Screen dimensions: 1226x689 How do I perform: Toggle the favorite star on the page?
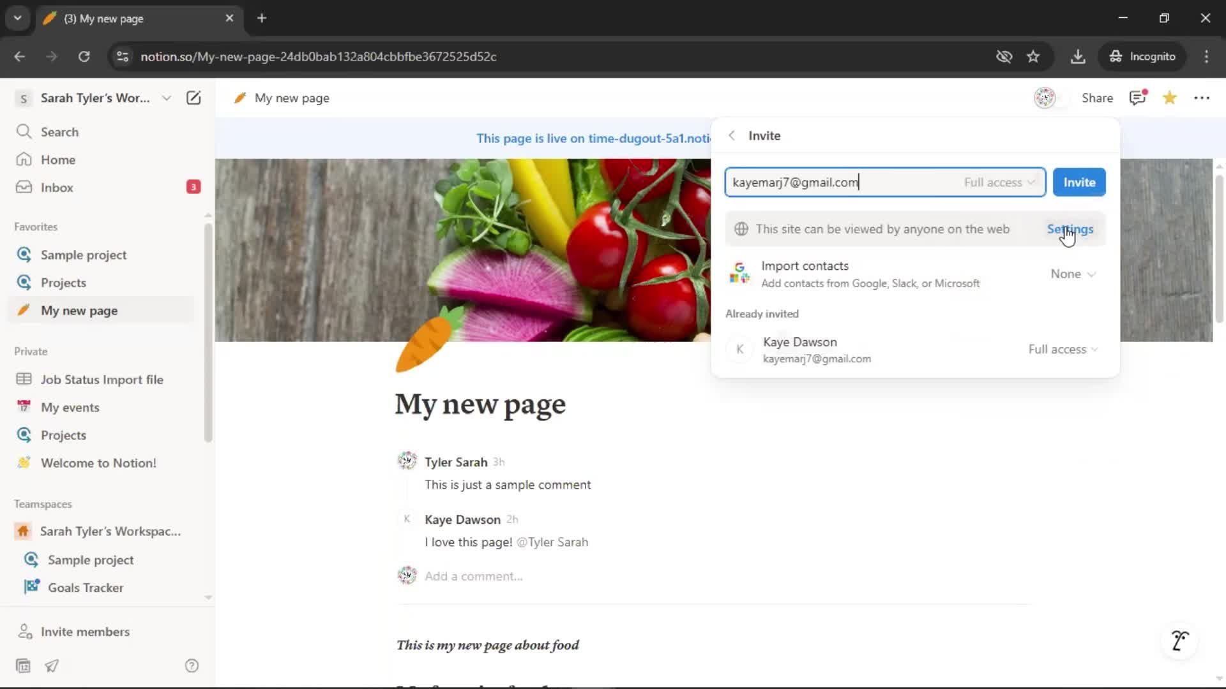click(1170, 98)
